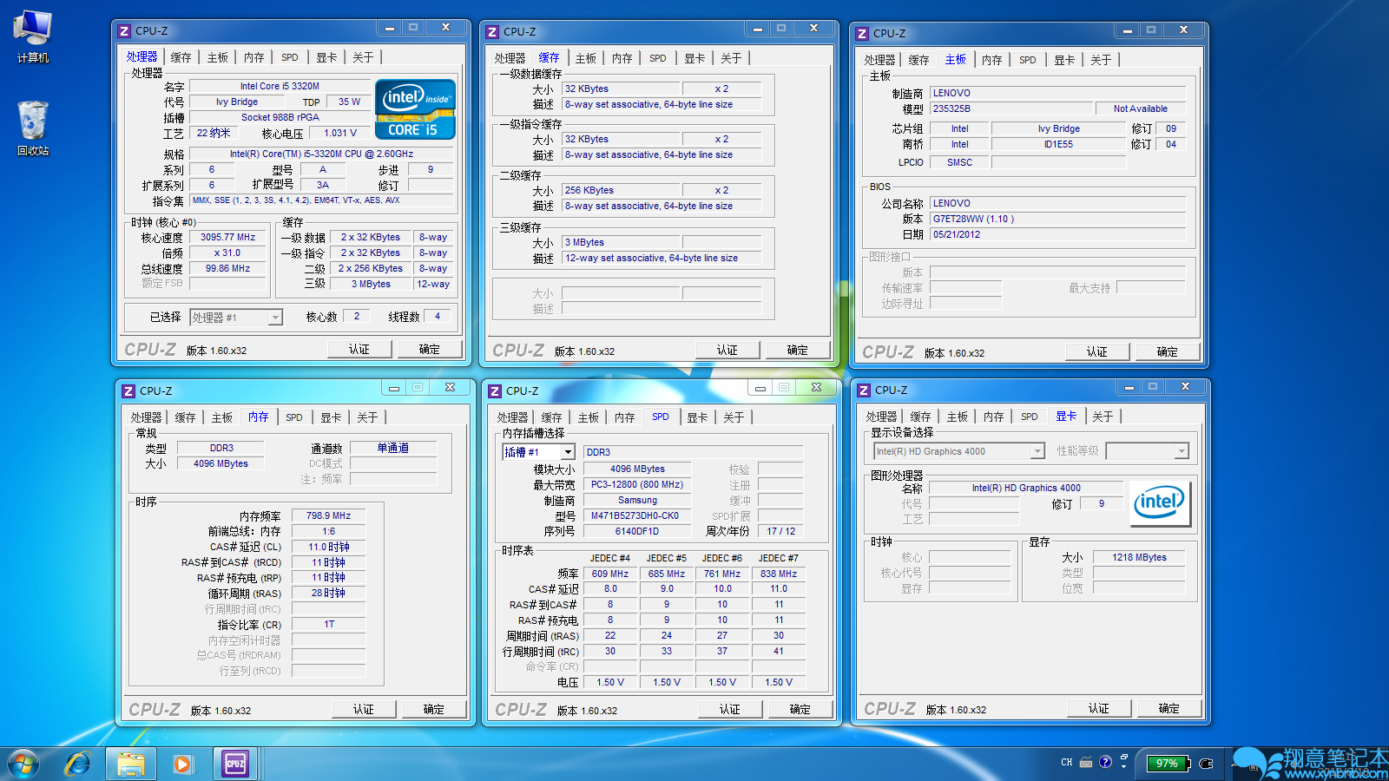
Task: Click 确定 button in the processor window
Action: [430, 350]
